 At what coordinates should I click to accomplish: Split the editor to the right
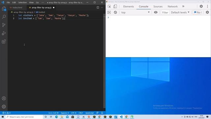98,8
